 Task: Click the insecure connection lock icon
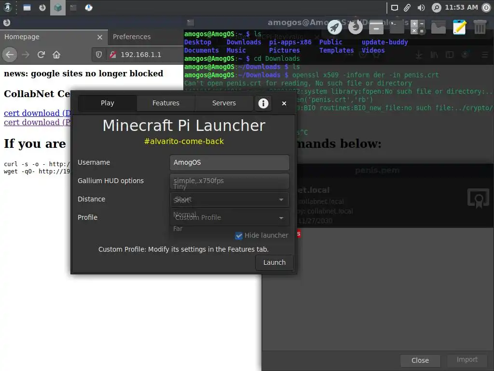[113, 55]
